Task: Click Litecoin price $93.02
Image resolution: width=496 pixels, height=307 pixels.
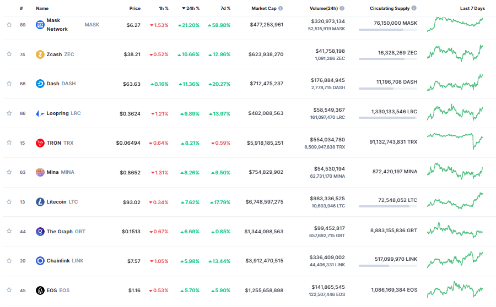Action: [132, 202]
